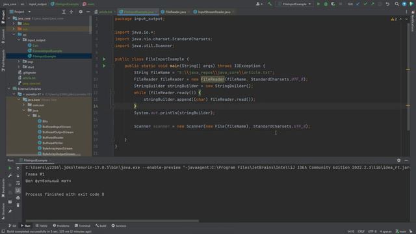Open the Build tool window tab

click(101, 226)
